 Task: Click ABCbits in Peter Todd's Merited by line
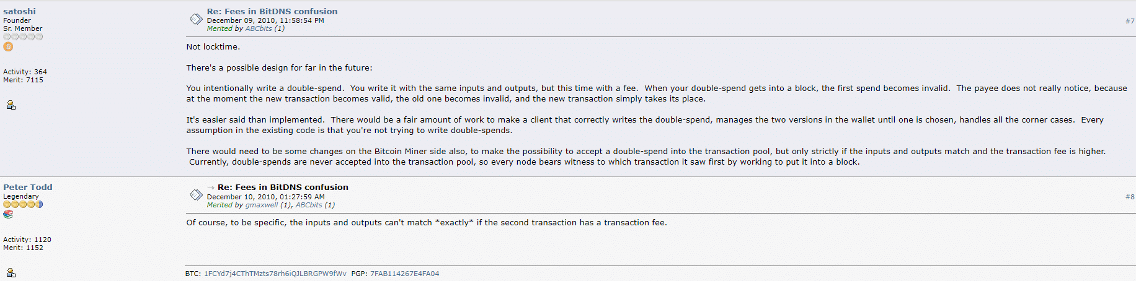[309, 205]
